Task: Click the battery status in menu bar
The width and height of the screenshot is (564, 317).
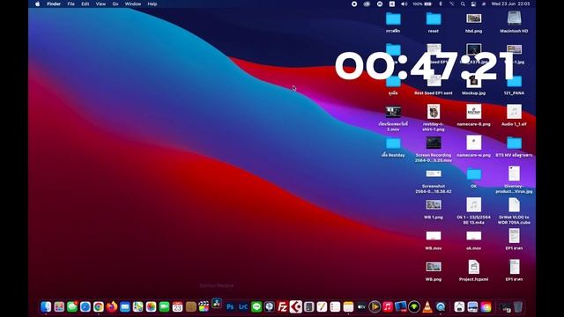Action: 423,4
